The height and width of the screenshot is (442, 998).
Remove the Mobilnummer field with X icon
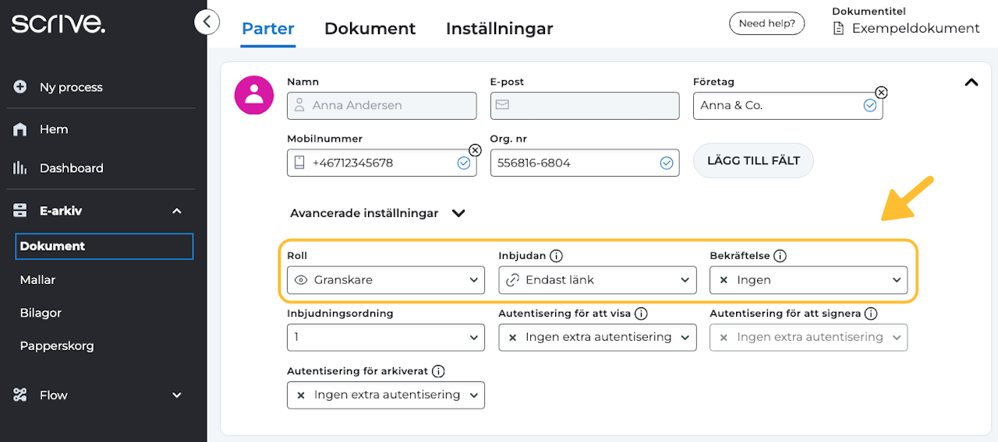pos(475,149)
